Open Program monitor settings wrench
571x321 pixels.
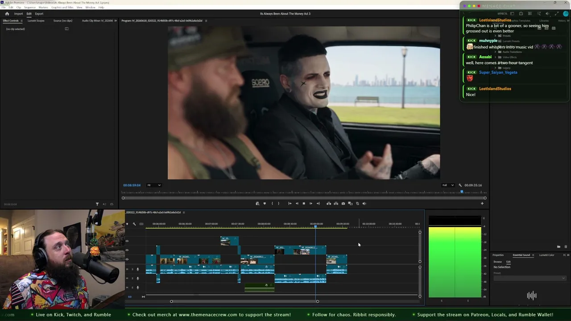coord(460,185)
